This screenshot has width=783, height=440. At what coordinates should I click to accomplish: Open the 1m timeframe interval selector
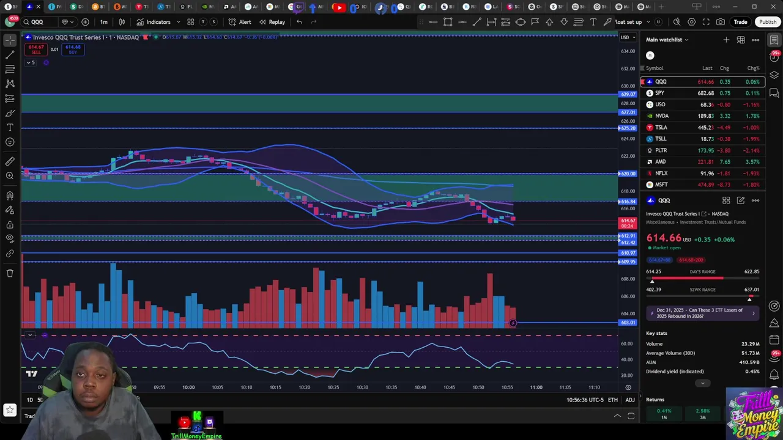point(104,22)
